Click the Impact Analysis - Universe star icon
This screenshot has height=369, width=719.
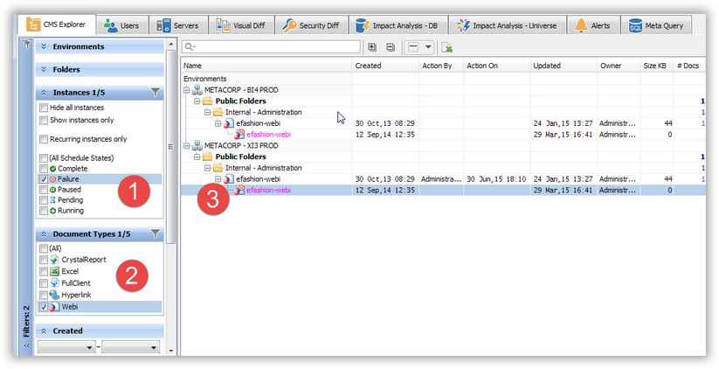pyautogui.click(x=463, y=25)
